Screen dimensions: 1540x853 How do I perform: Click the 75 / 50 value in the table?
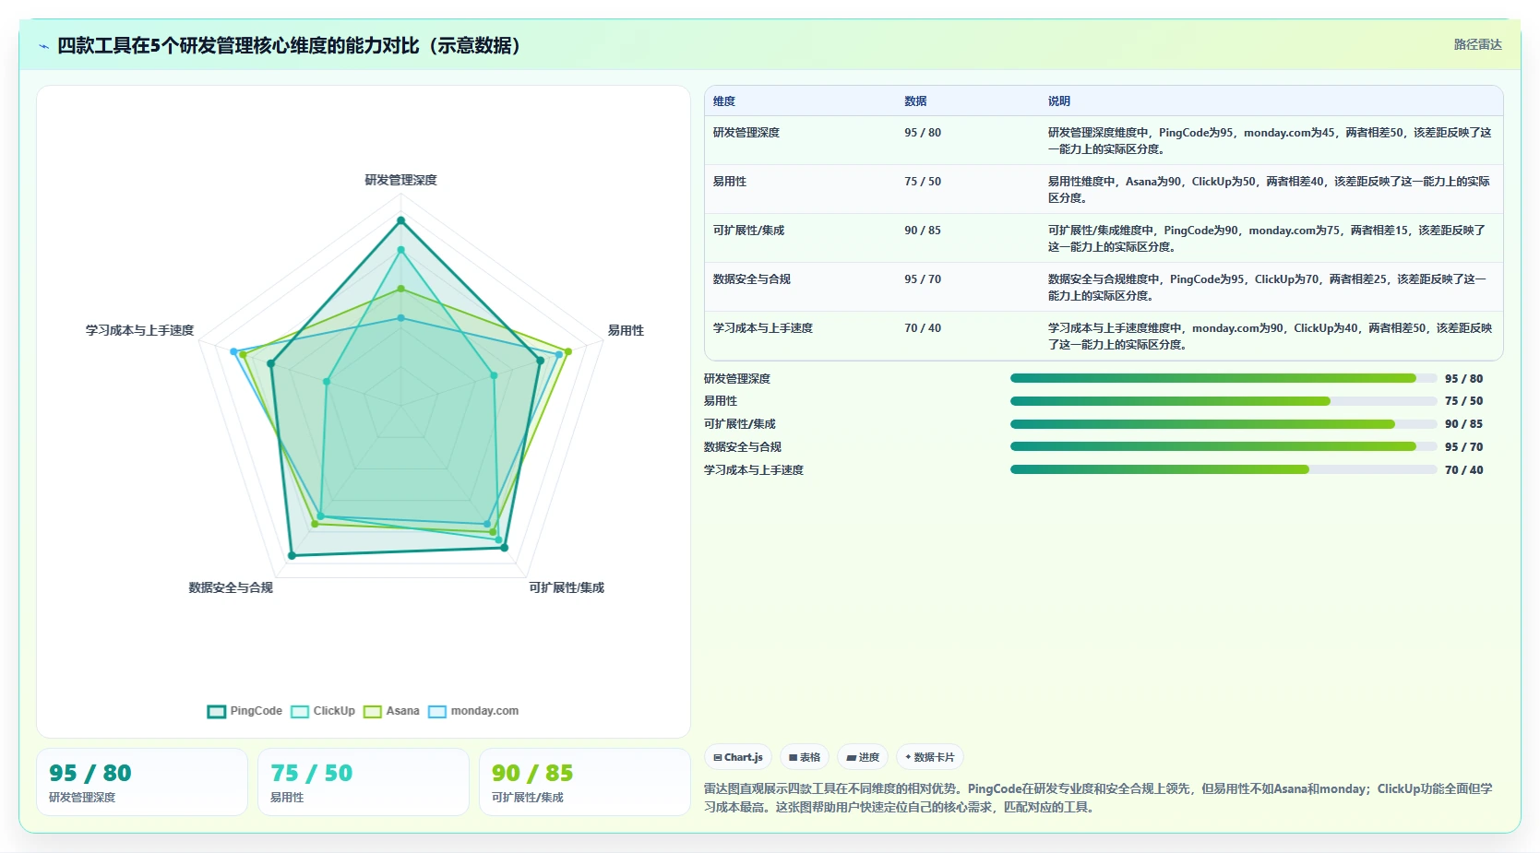point(923,182)
